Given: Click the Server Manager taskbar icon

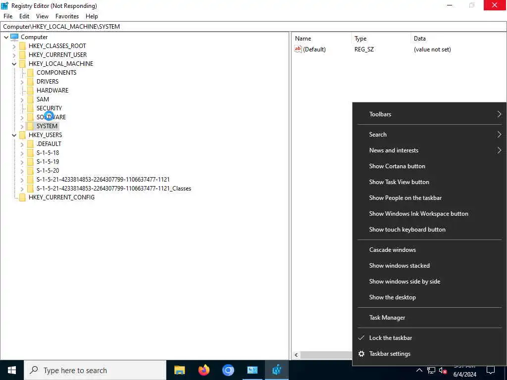Looking at the screenshot, I should pos(252,370).
